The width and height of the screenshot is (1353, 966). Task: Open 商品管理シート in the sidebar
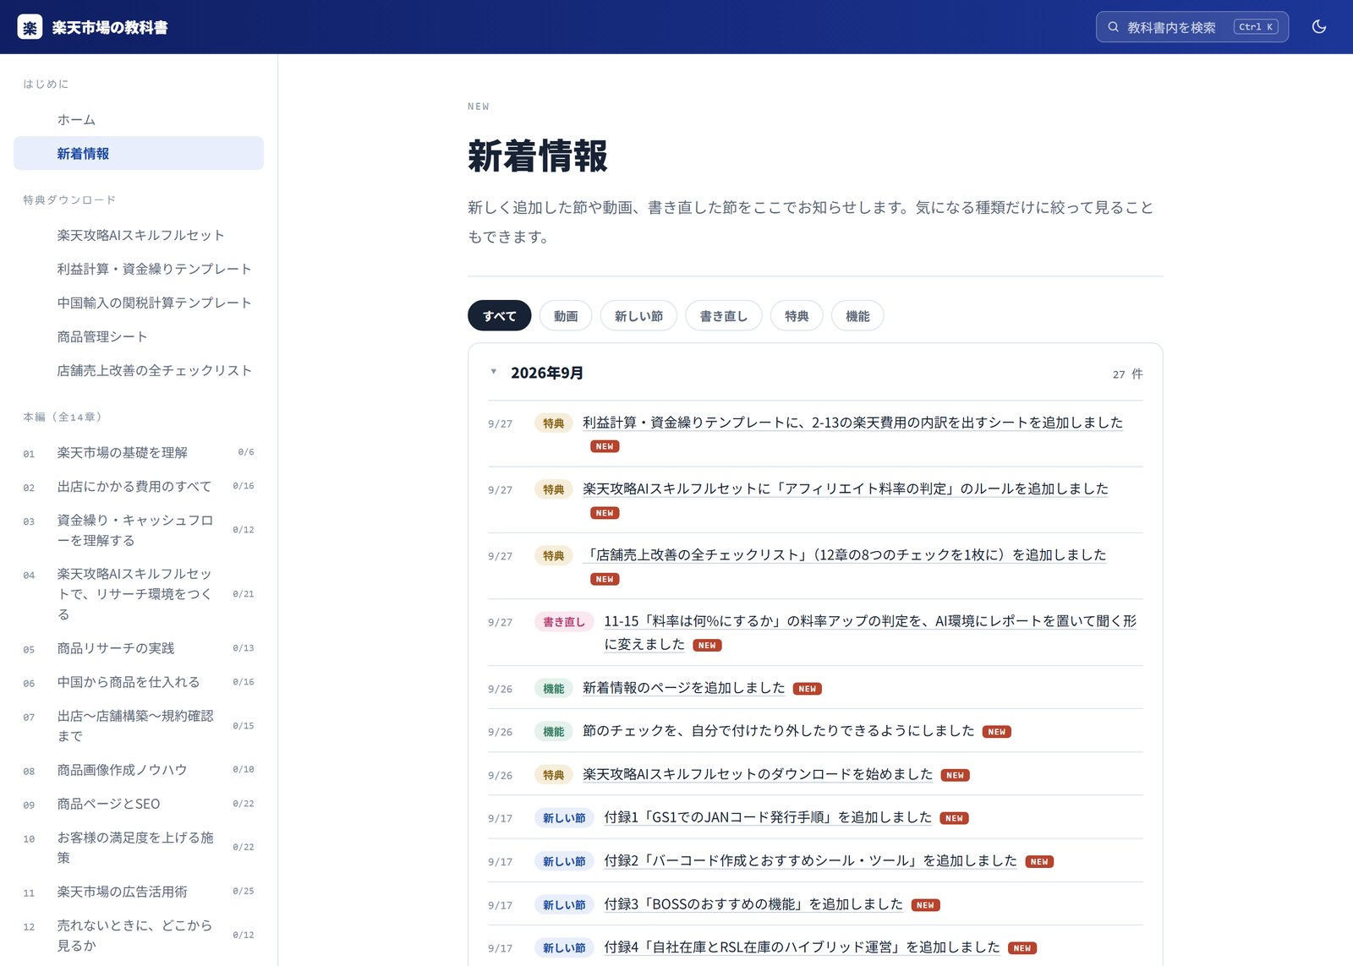point(139,336)
